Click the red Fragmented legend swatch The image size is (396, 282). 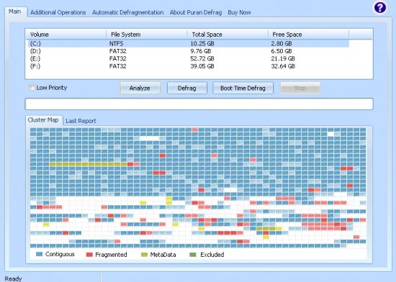coord(89,255)
